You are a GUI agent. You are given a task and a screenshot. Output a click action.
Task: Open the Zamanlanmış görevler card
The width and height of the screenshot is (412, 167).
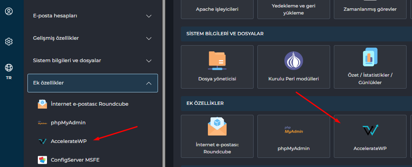coord(370,10)
